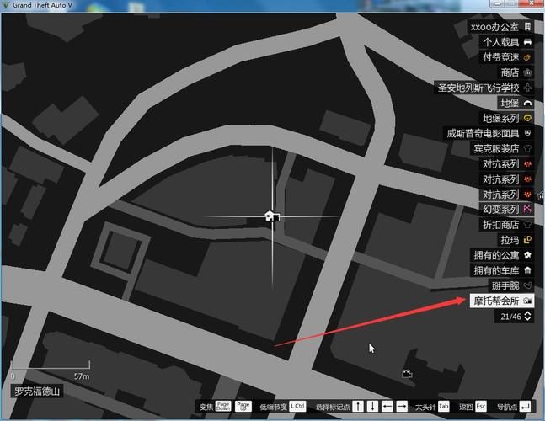Image resolution: width=545 pixels, height=421 pixels.
Task: Click the Grand Theft Auto V window title
Action: click(x=42, y=5)
